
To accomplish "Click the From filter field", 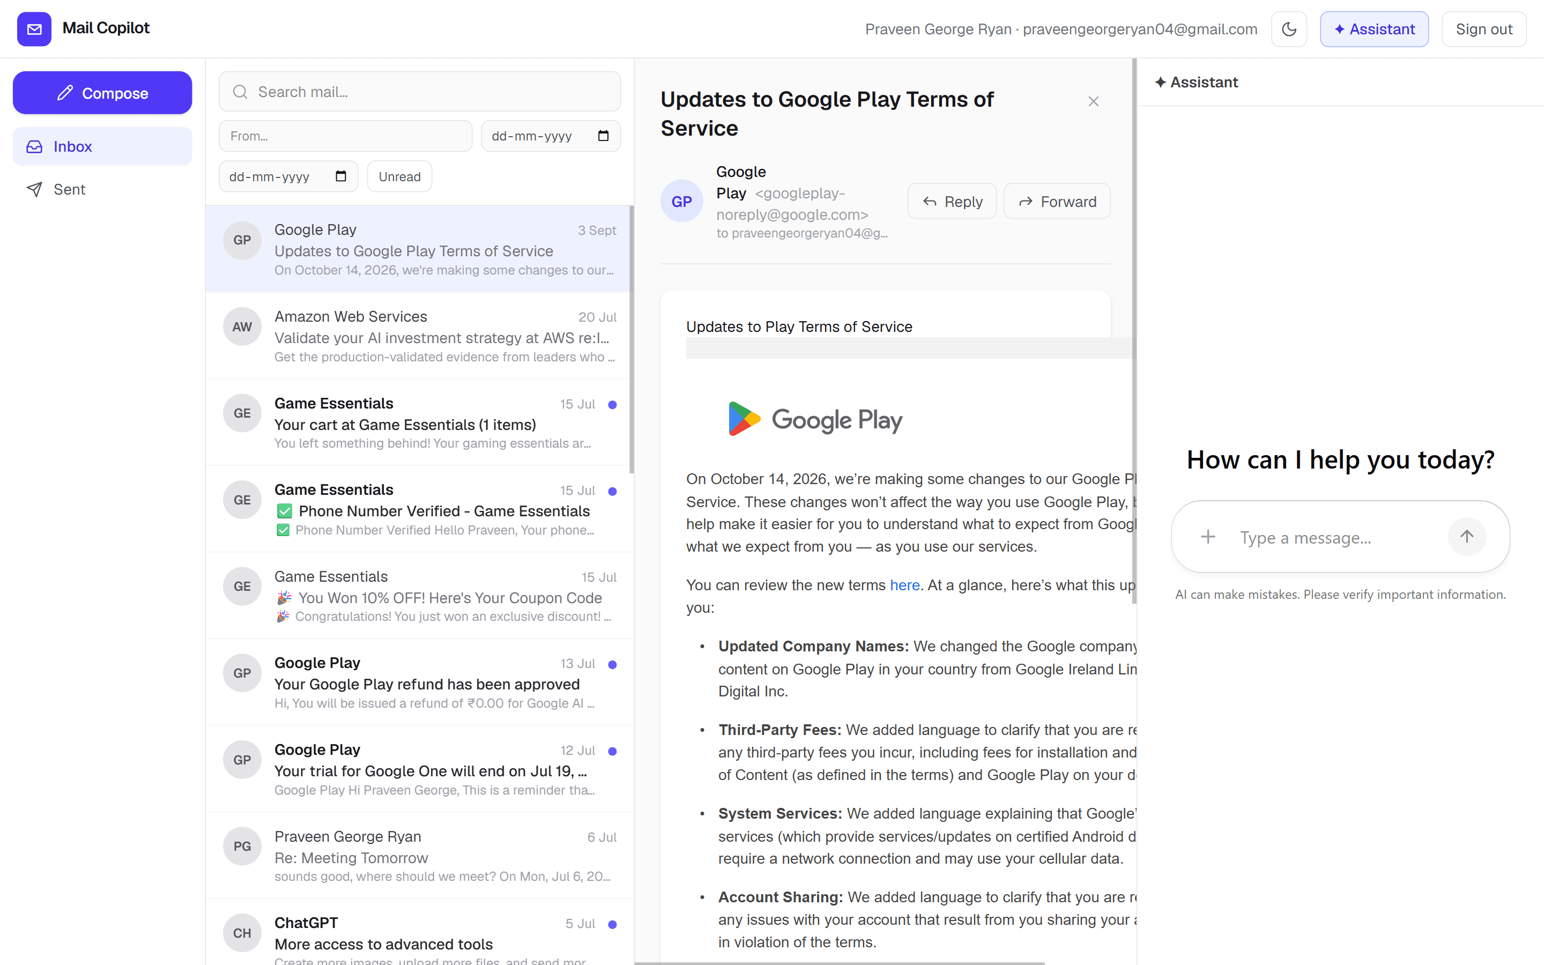I will (x=345, y=136).
